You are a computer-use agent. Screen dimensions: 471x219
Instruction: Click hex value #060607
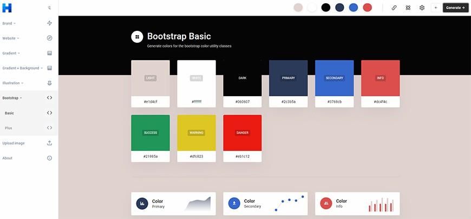[x=243, y=102]
